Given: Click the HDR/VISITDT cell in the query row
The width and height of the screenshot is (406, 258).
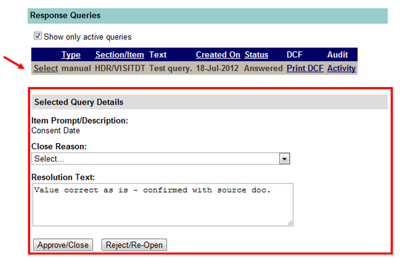Looking at the screenshot, I should pos(120,68).
